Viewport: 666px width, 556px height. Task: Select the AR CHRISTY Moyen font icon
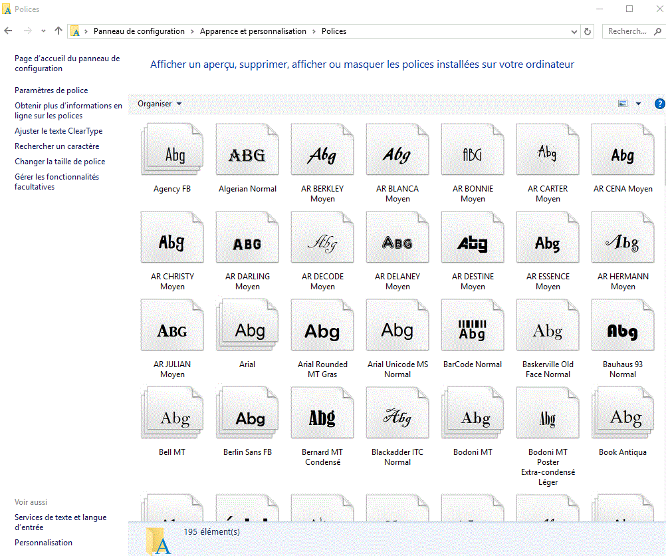pos(172,237)
